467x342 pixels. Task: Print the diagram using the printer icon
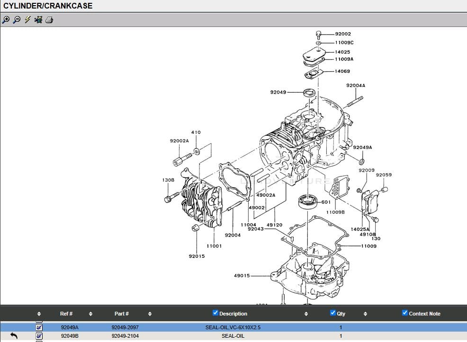(x=49, y=19)
